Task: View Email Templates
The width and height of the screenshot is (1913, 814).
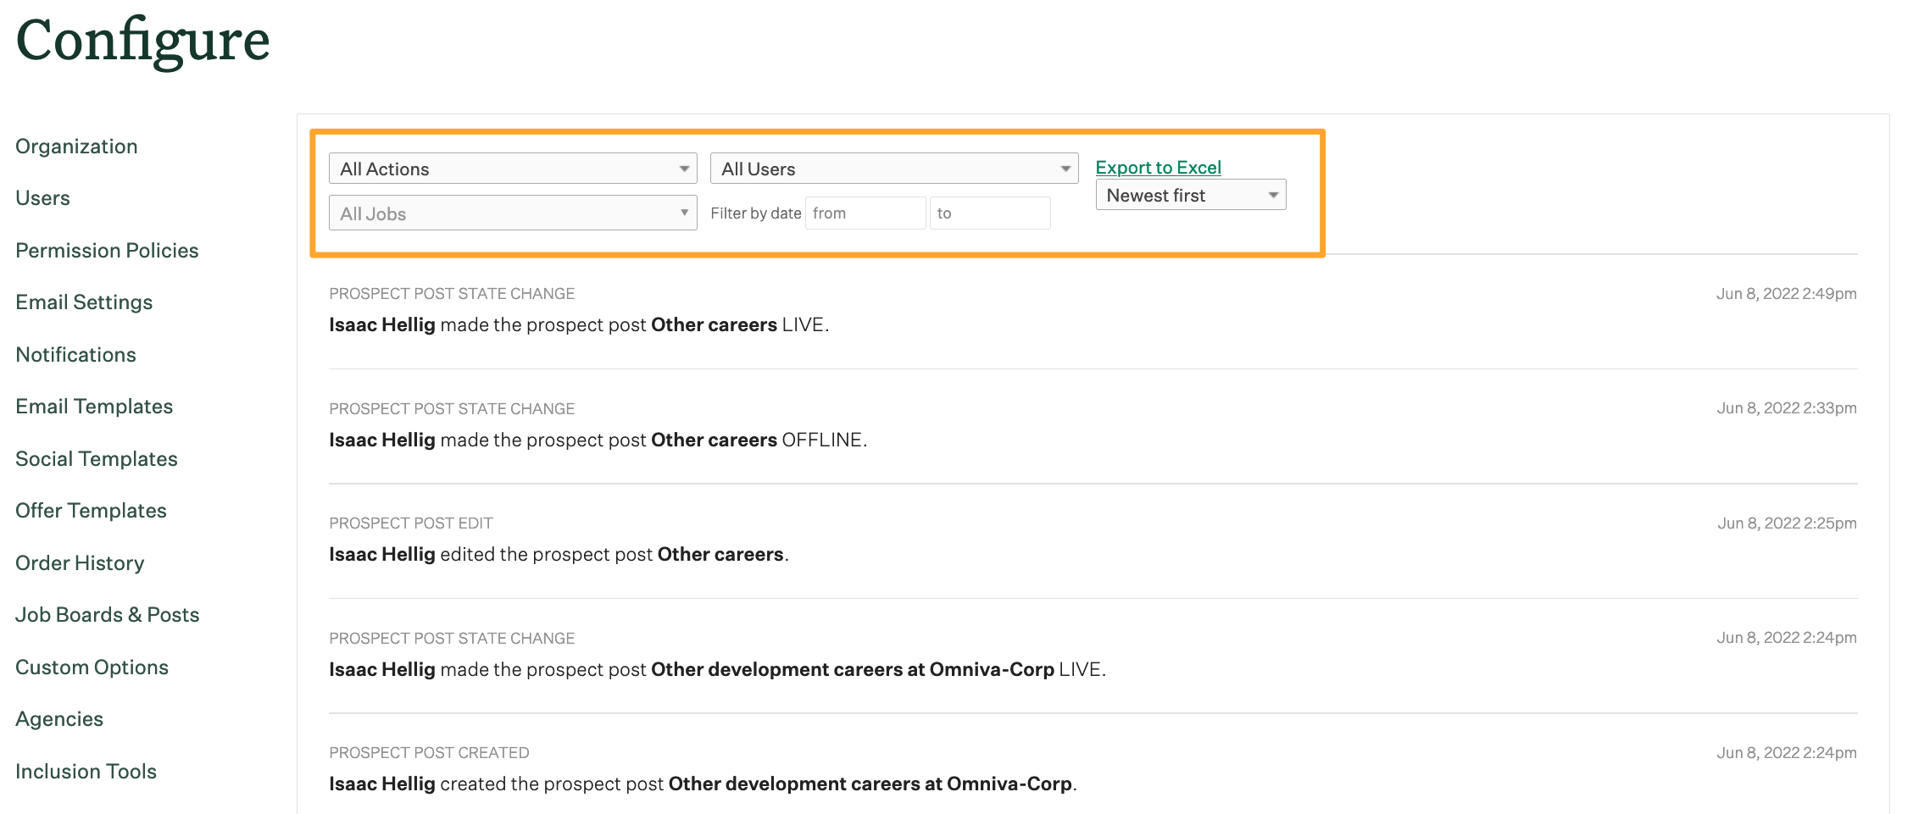Action: click(94, 406)
